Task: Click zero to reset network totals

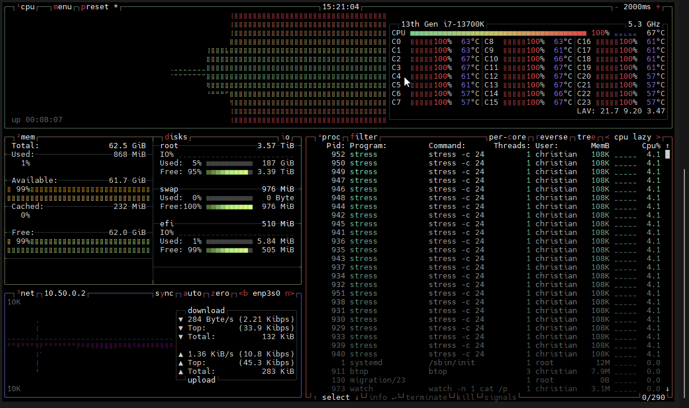Action: [220, 293]
